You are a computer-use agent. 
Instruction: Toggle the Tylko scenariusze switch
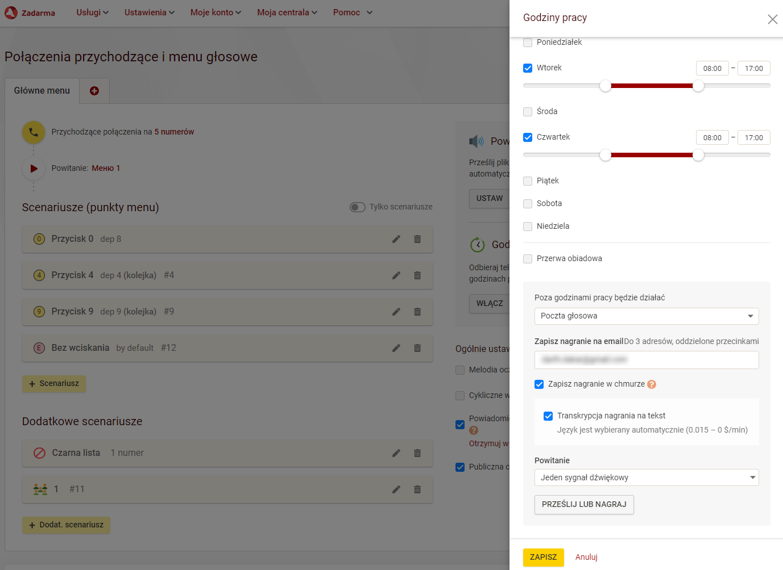pos(358,207)
